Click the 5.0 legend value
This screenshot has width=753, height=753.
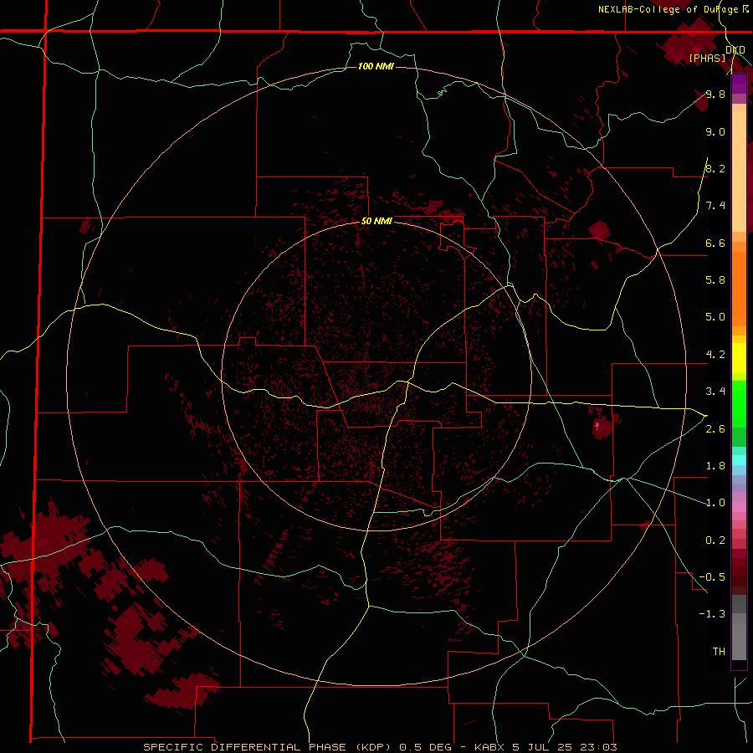(715, 317)
